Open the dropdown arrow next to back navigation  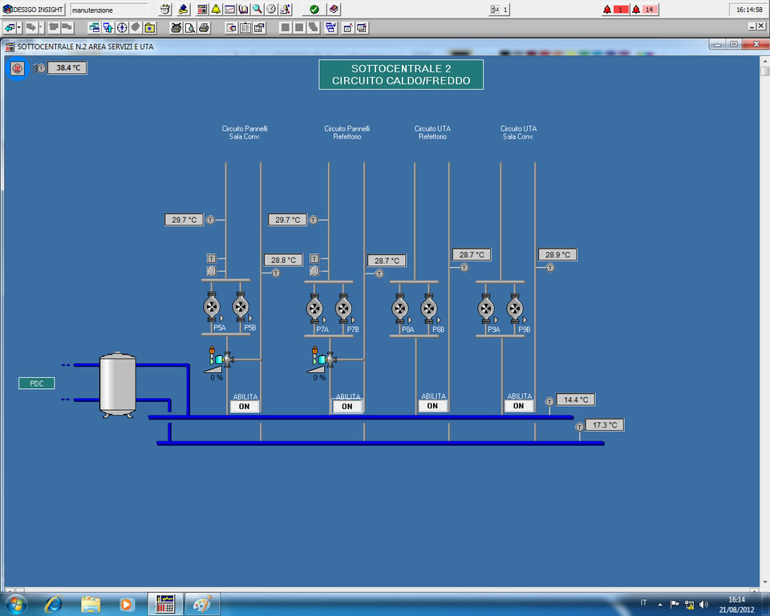point(19,28)
